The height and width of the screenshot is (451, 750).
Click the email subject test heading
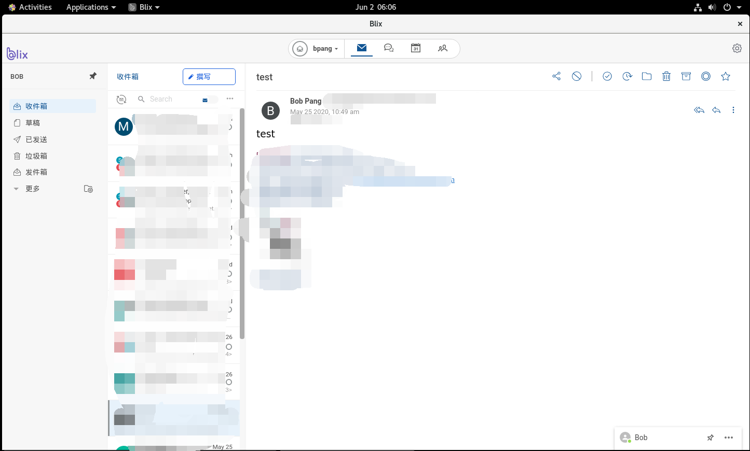264,77
